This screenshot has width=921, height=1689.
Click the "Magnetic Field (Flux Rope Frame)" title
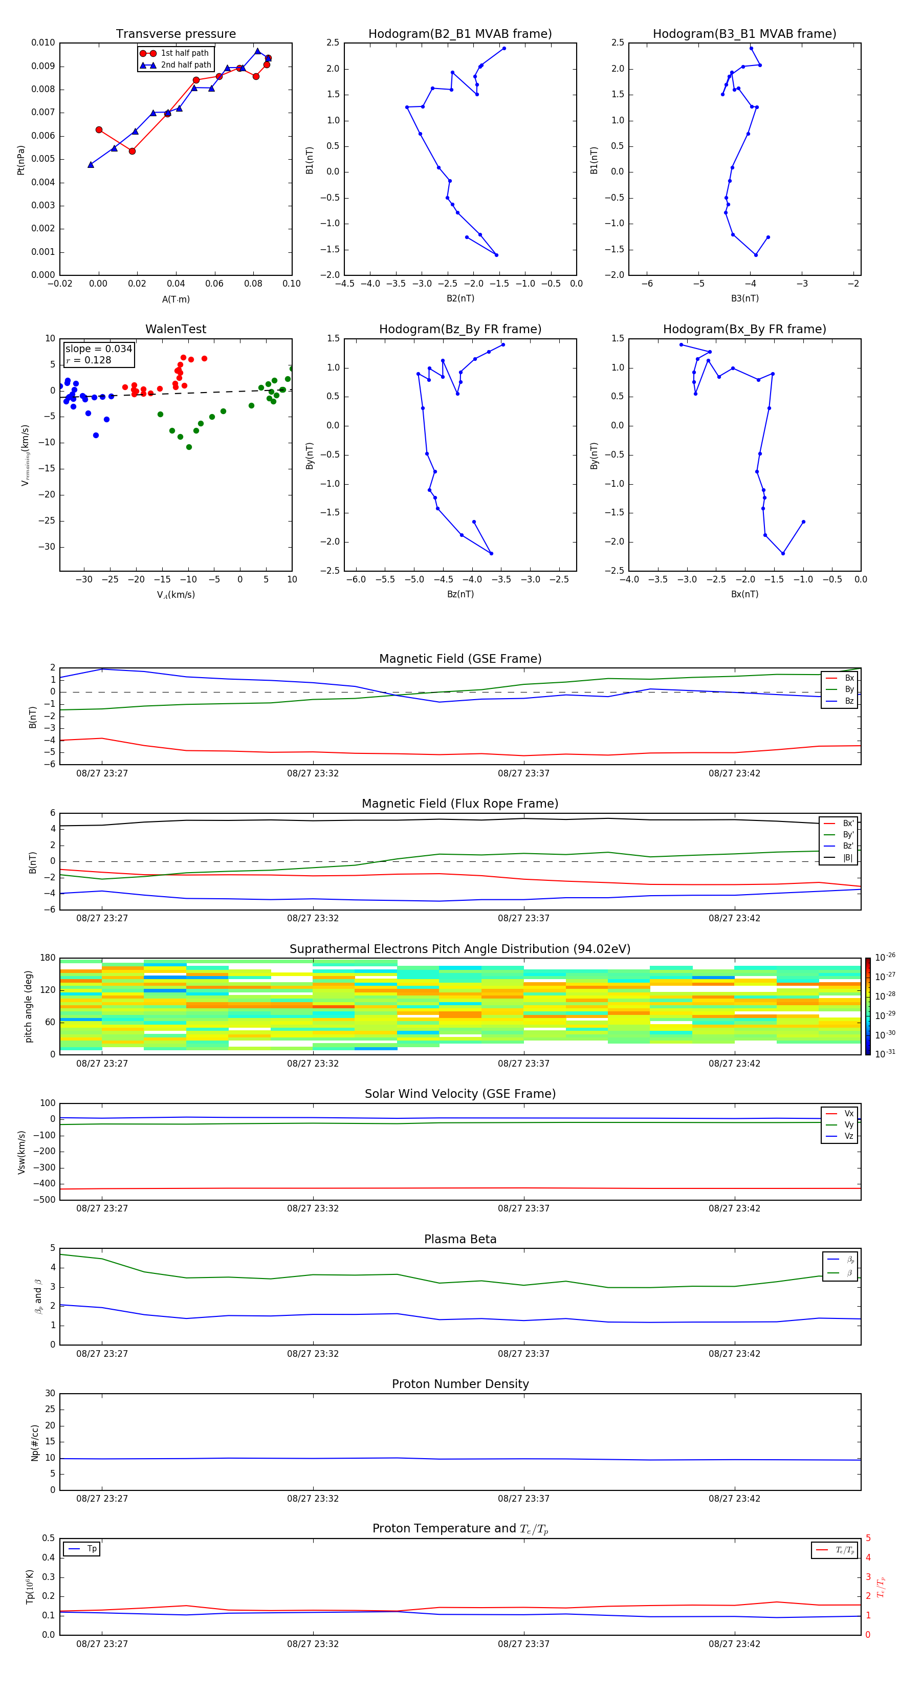(x=460, y=804)
